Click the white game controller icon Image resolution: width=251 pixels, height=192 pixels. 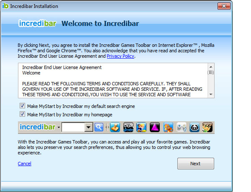point(182,127)
